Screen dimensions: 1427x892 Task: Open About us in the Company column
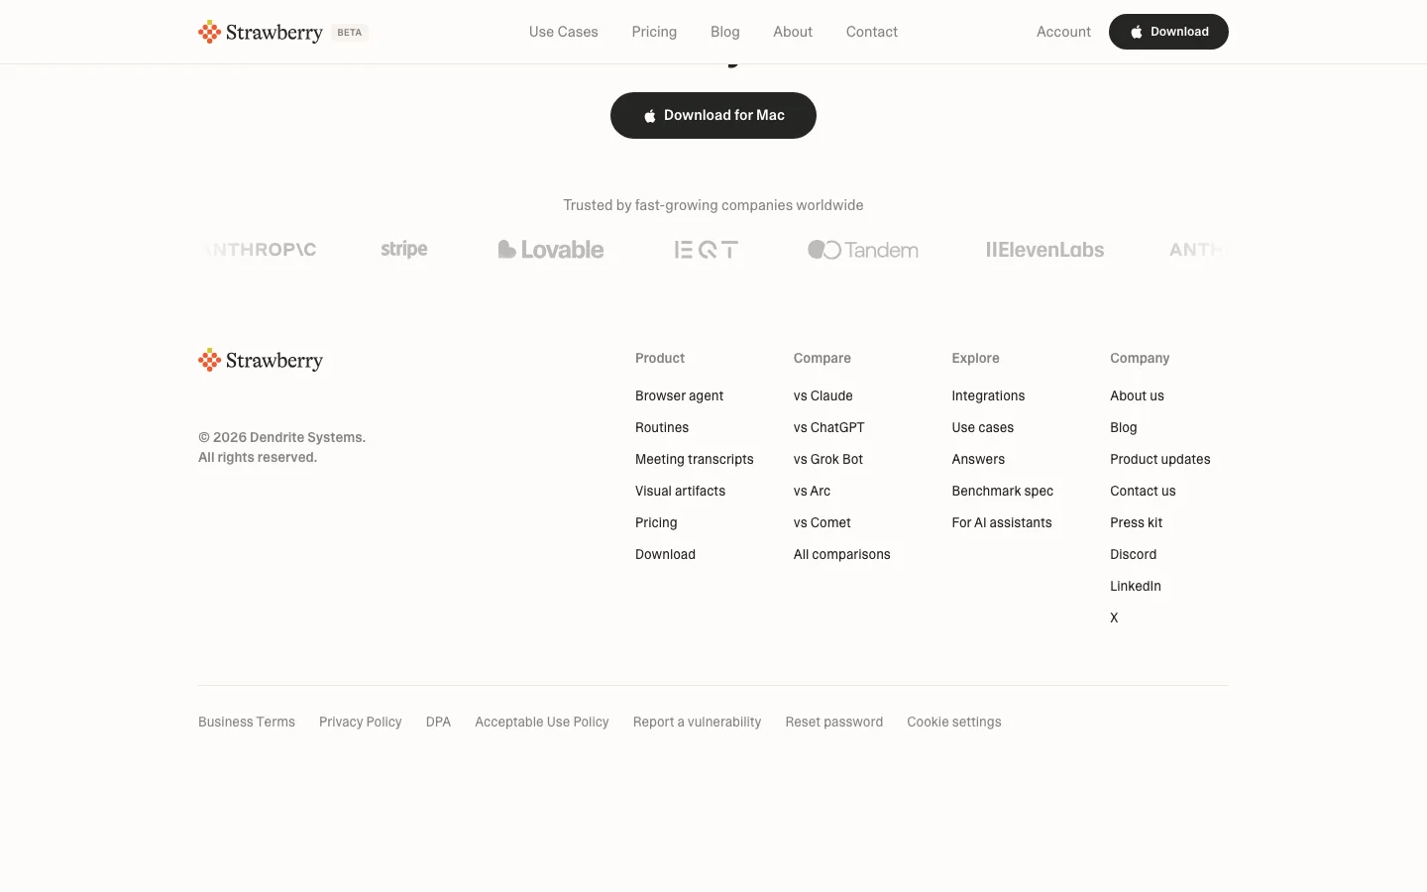point(1138,395)
